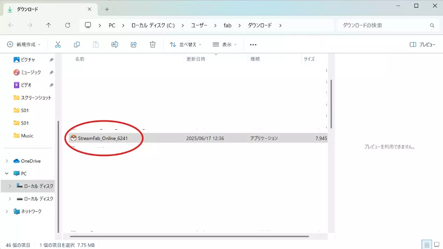Unpin ミュージック using its pin icon

coord(51,73)
